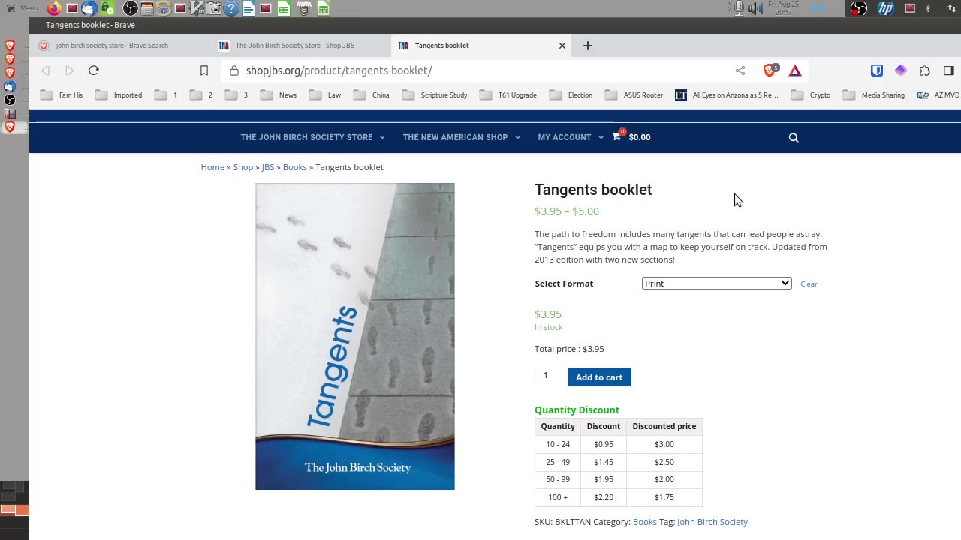Screen dimensions: 961x540
Task: Click the address bar URL field
Action: pyautogui.click(x=480, y=70)
